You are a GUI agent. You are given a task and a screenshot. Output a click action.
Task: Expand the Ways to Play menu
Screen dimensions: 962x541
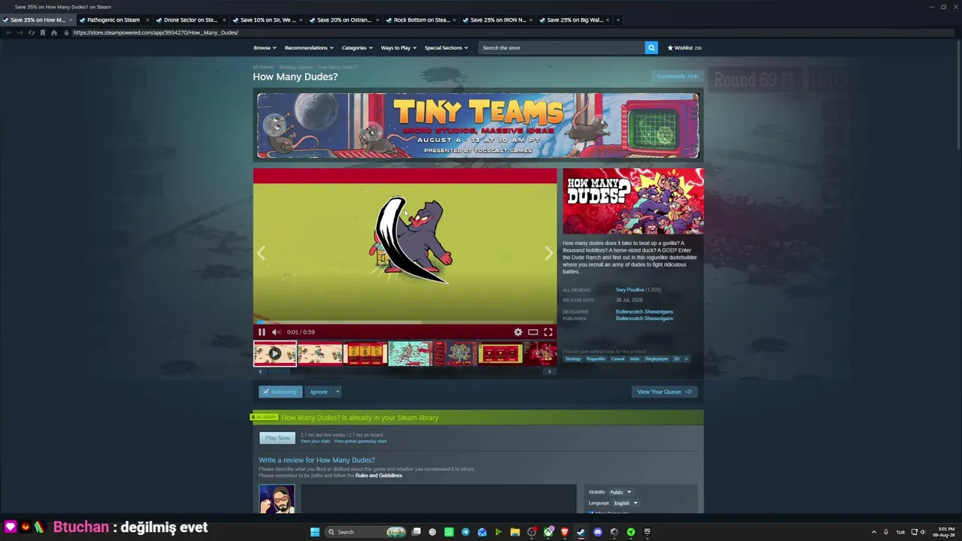point(398,47)
